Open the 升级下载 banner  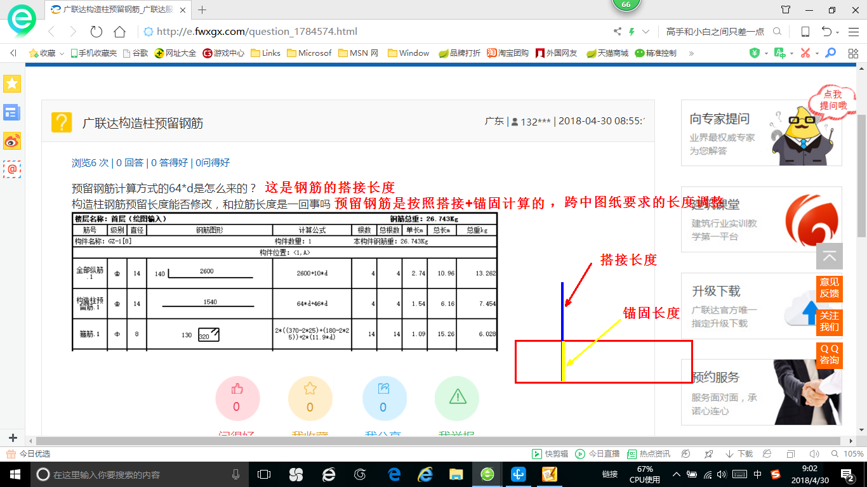[762, 306]
